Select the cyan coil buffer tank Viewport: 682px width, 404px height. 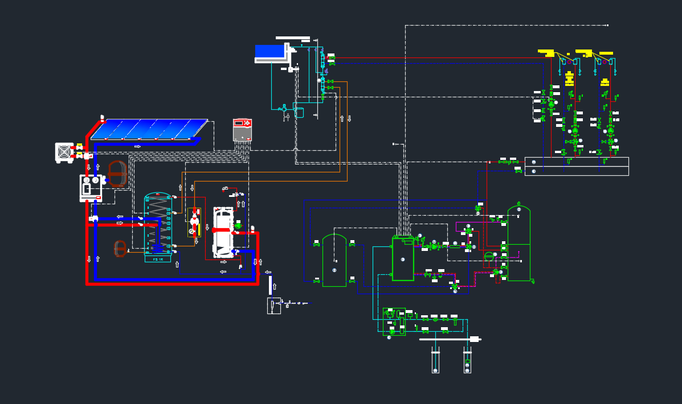pyautogui.click(x=158, y=225)
